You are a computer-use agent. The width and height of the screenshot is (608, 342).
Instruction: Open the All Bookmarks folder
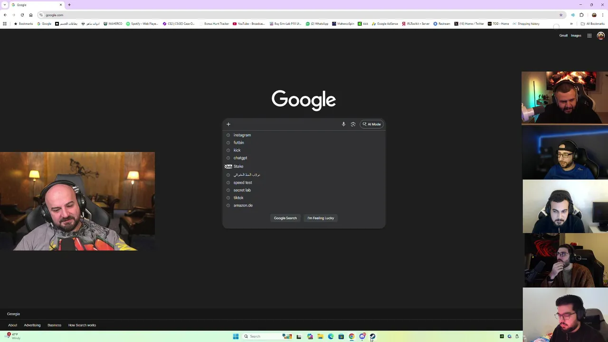pos(592,24)
